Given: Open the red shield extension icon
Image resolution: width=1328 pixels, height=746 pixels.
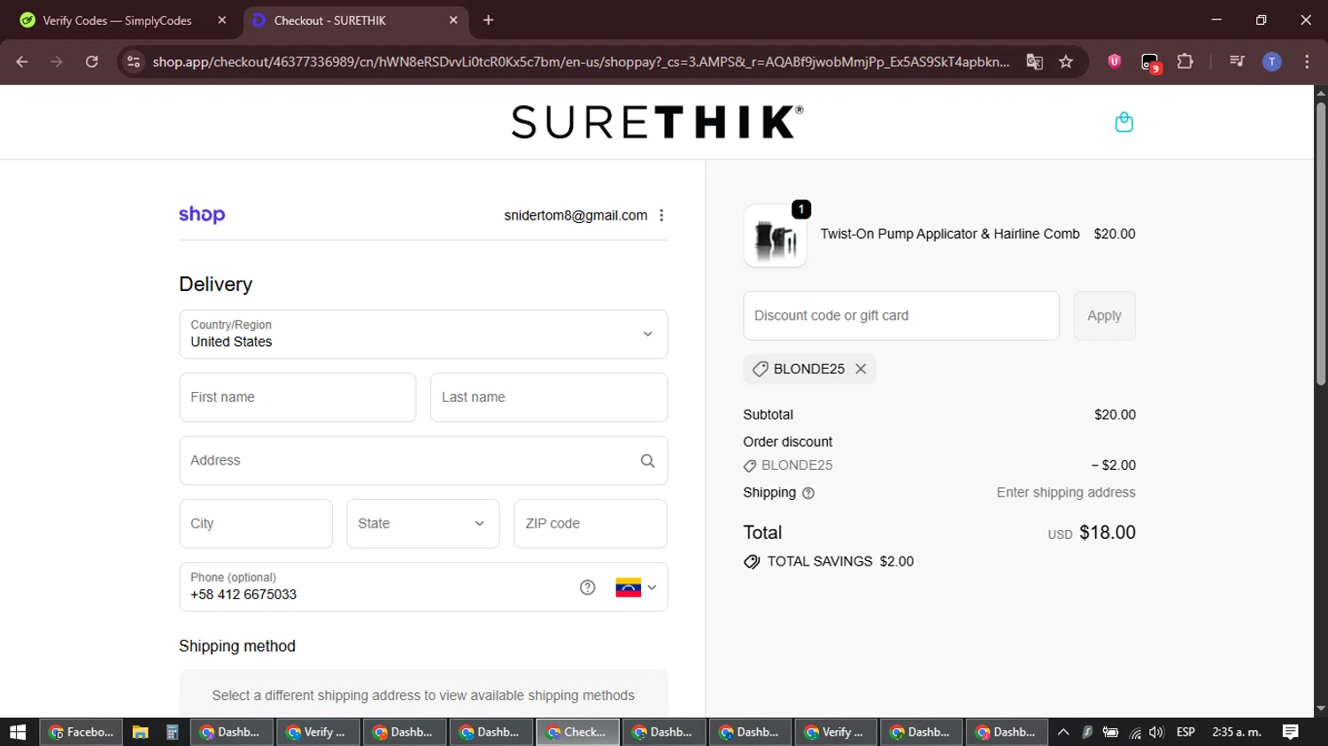Looking at the screenshot, I should coord(1115,62).
